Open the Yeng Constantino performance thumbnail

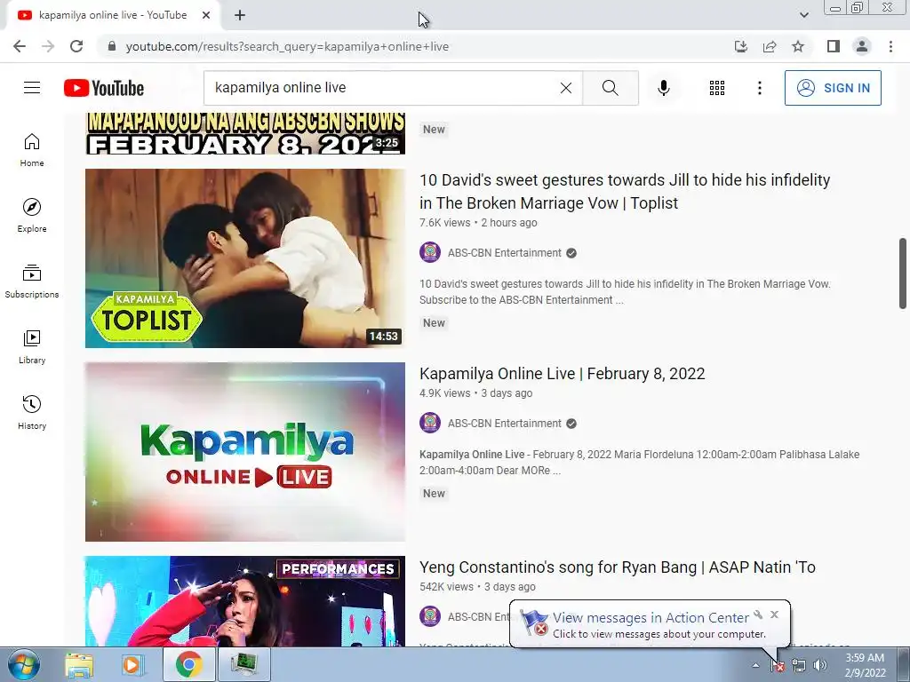point(245,601)
